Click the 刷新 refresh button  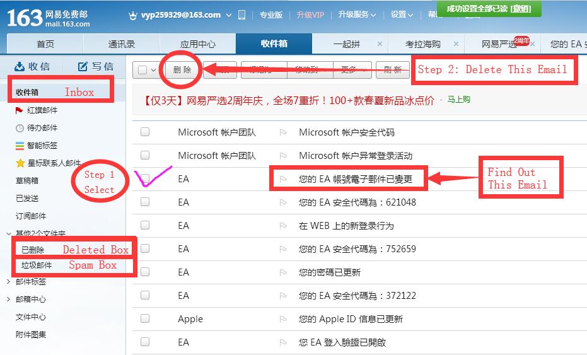[393, 69]
